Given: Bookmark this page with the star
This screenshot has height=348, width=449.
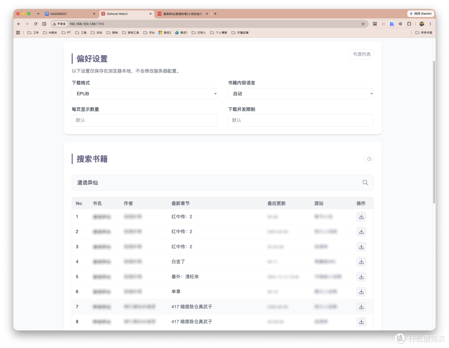Looking at the screenshot, I should point(363,24).
